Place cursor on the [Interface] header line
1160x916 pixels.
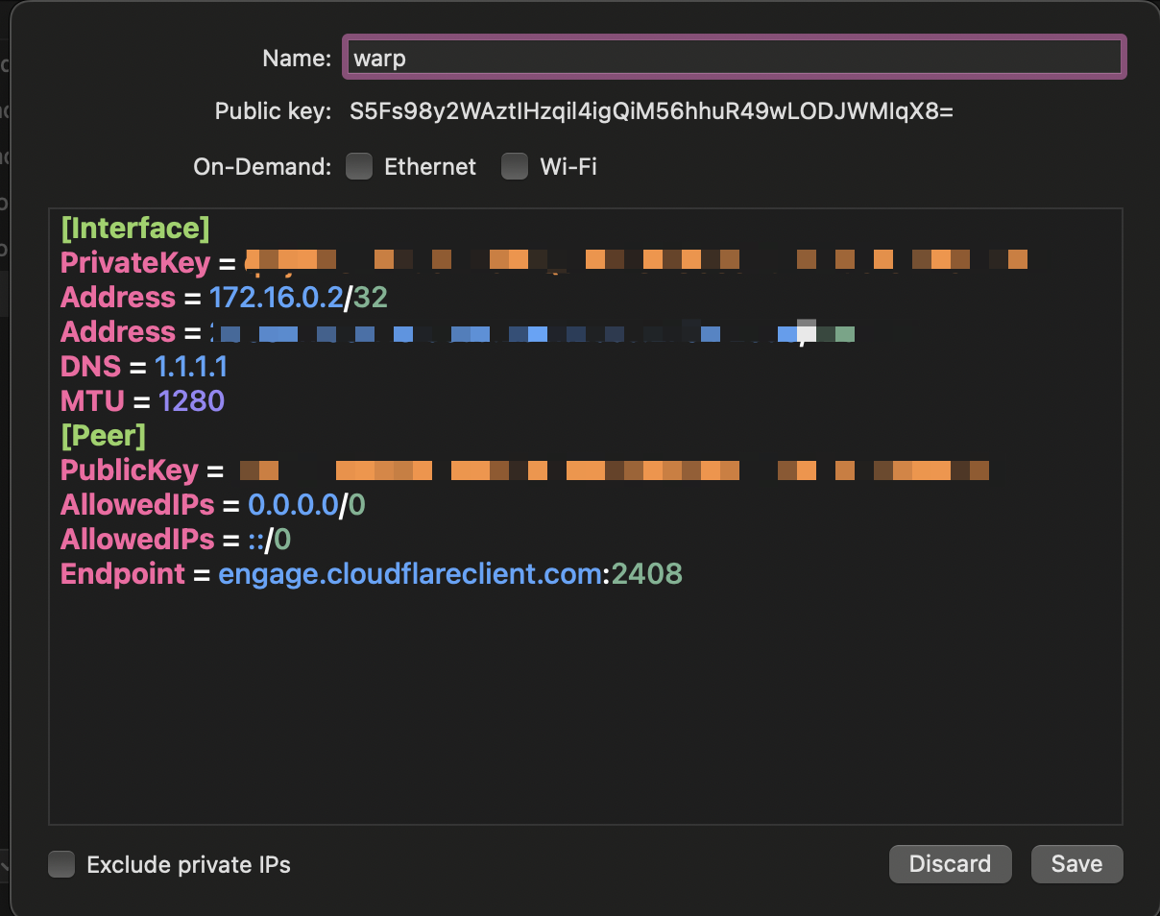(134, 229)
